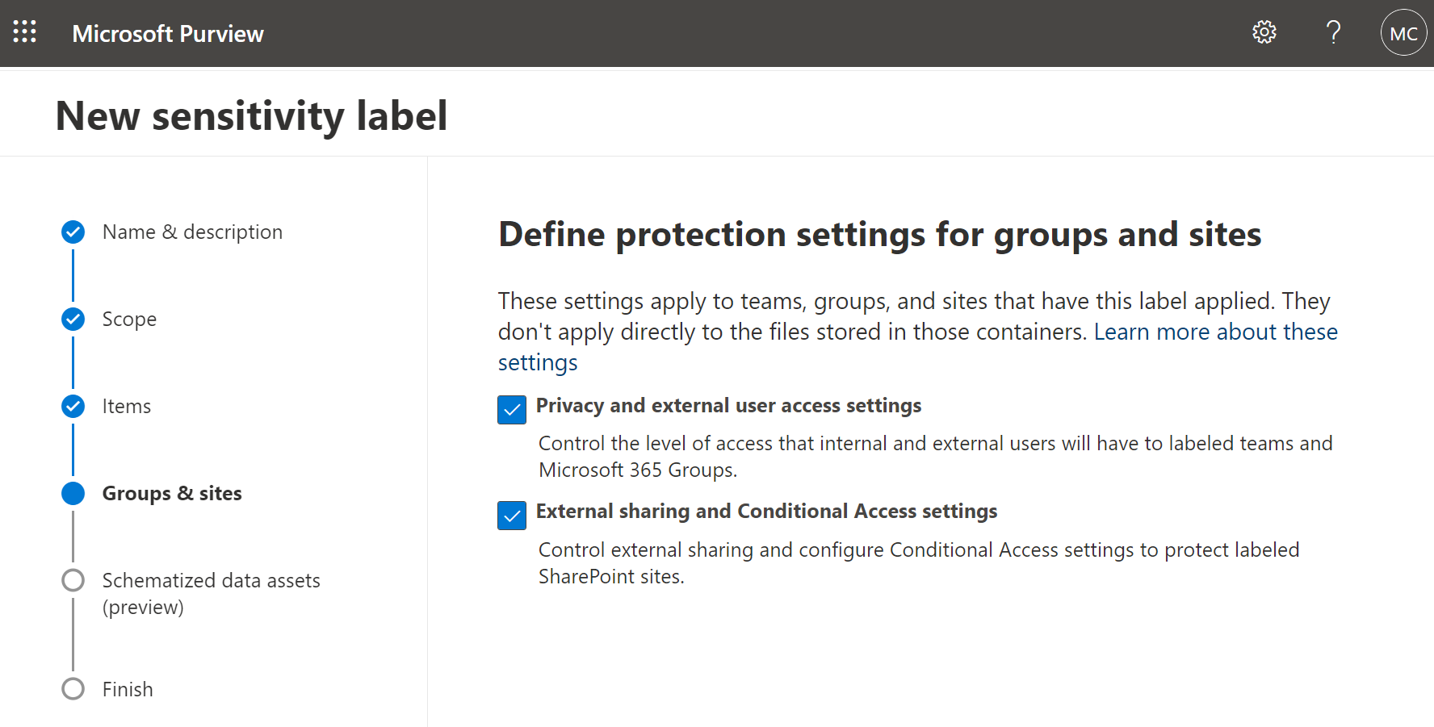
Task: Click the Microsoft Purview title link
Action: click(168, 33)
